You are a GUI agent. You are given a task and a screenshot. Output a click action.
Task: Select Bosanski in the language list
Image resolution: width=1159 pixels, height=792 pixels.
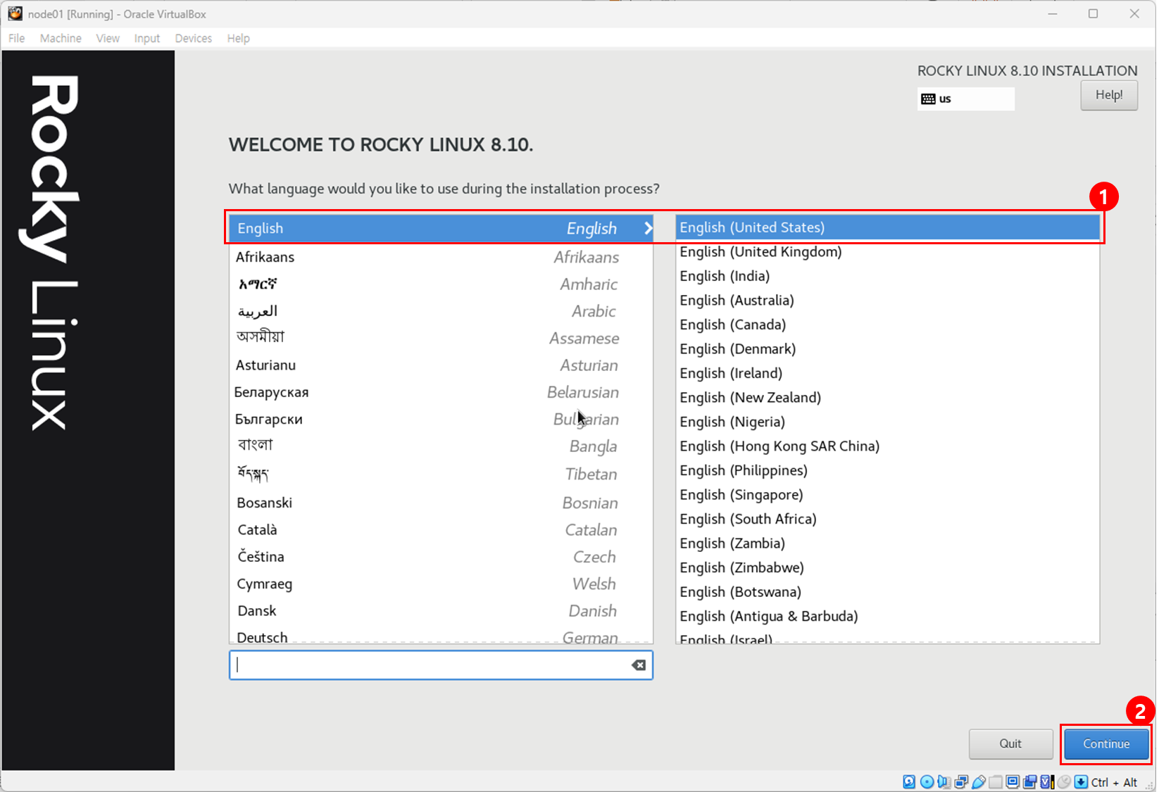click(441, 503)
